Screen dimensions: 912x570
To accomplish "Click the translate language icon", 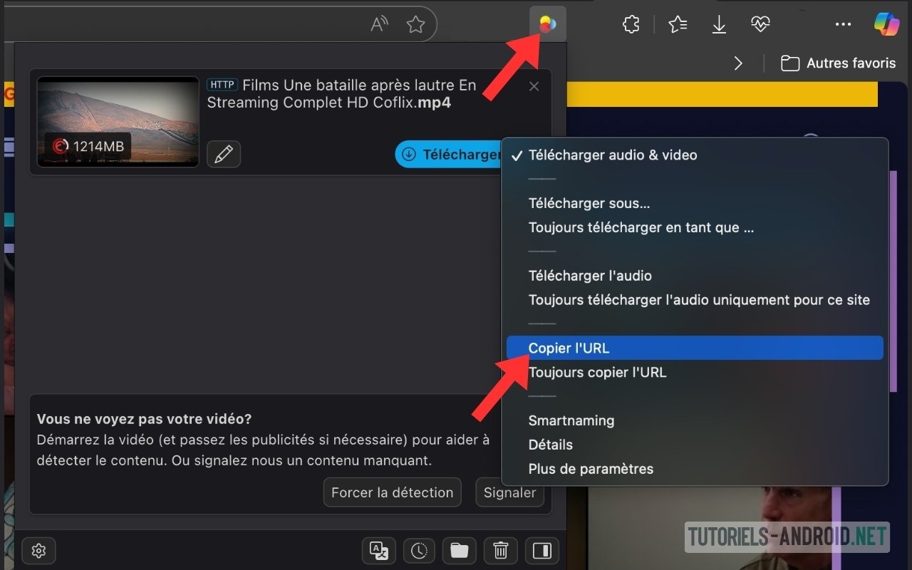I will [x=378, y=551].
